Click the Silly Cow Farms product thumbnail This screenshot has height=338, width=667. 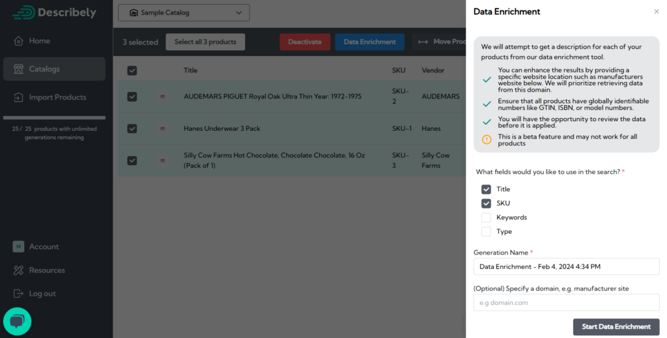[x=162, y=160]
